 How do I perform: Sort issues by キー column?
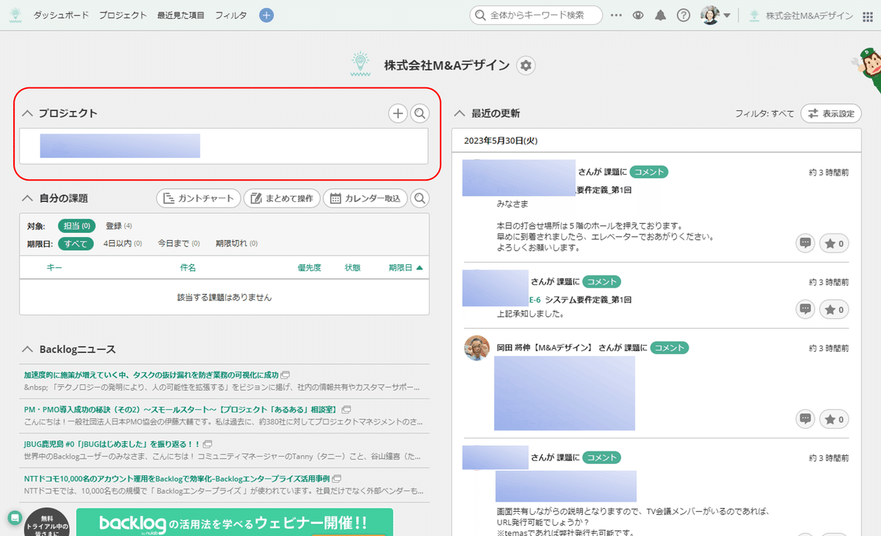(x=54, y=268)
